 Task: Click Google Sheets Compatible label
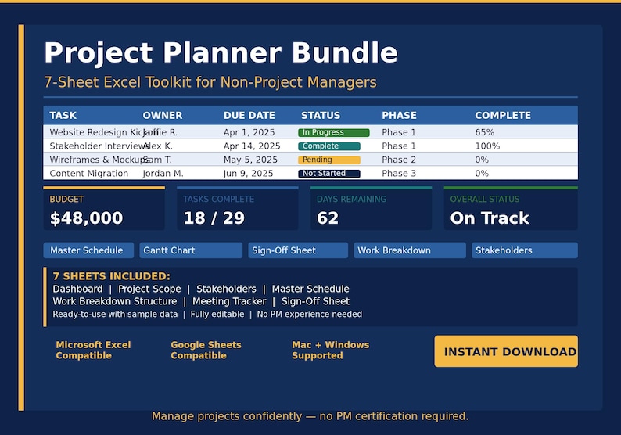pyautogui.click(x=206, y=351)
